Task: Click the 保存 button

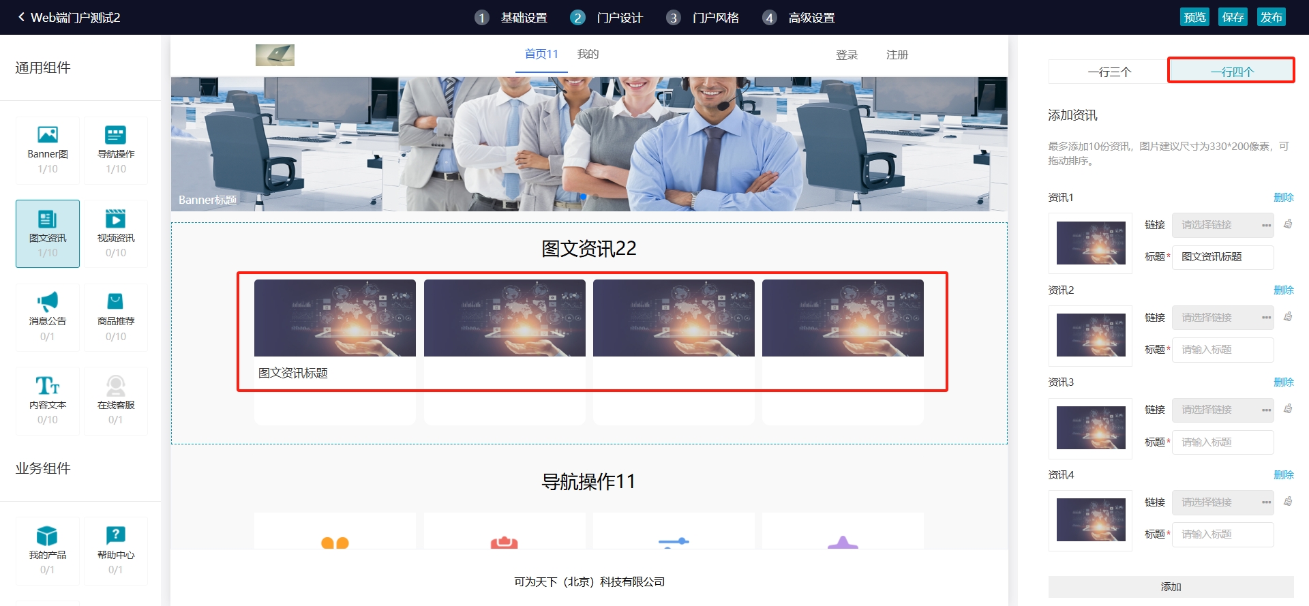Action: tap(1233, 17)
